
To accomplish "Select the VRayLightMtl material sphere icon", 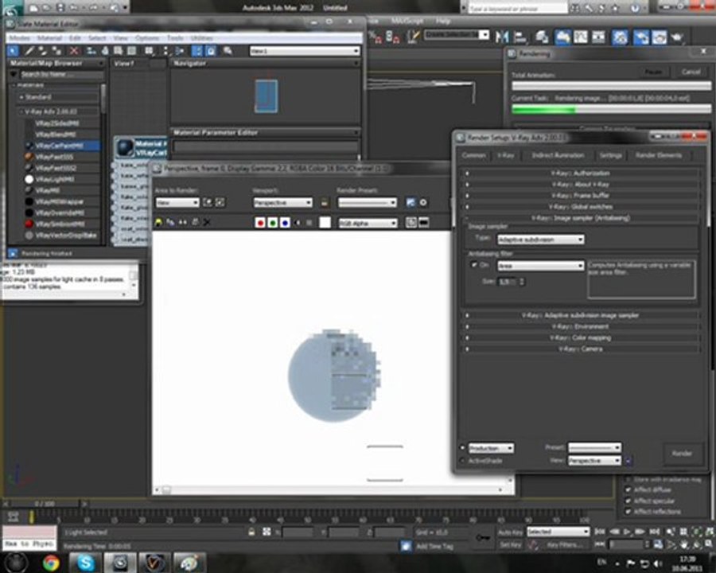I will point(29,180).
